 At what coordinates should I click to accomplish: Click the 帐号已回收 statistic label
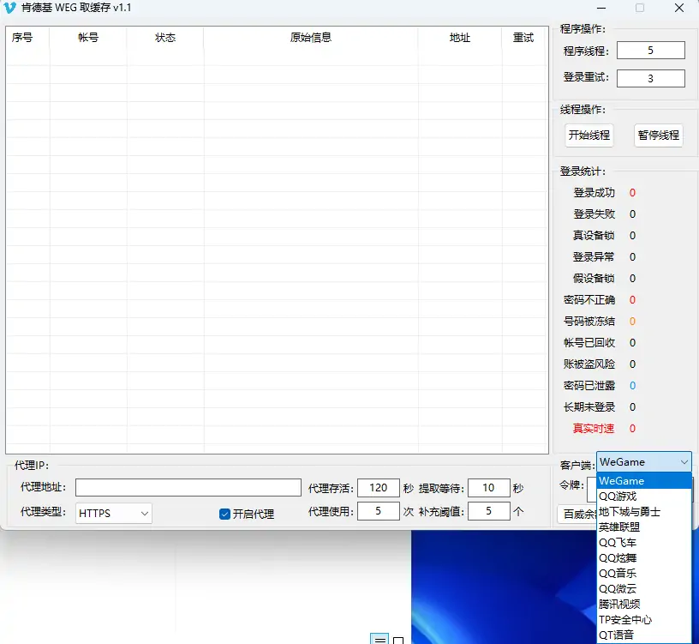pos(588,343)
